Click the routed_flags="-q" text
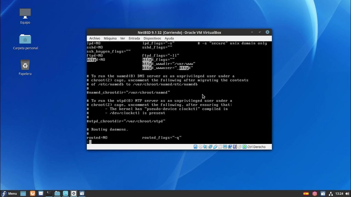The height and width of the screenshot is (197, 351). 162,138
